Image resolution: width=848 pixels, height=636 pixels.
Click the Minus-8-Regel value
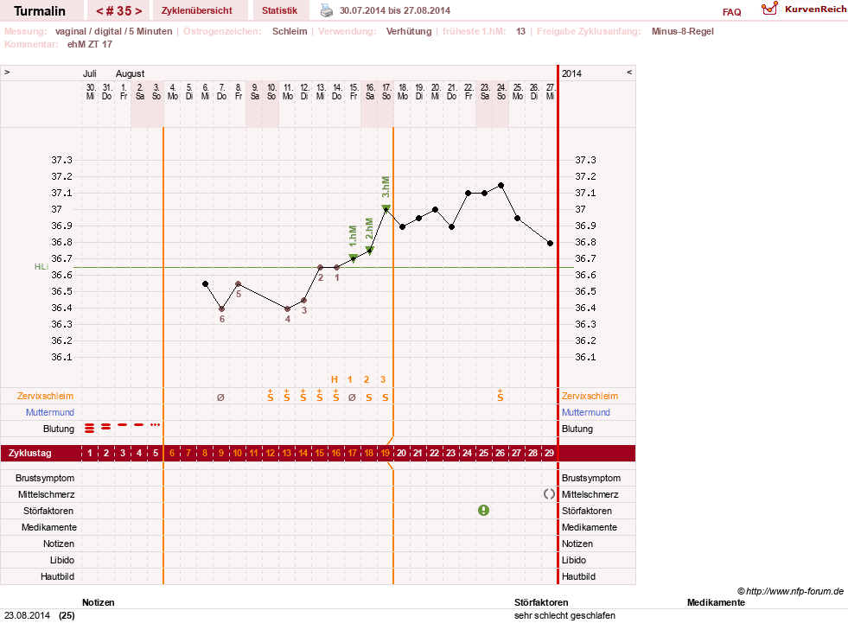[683, 31]
